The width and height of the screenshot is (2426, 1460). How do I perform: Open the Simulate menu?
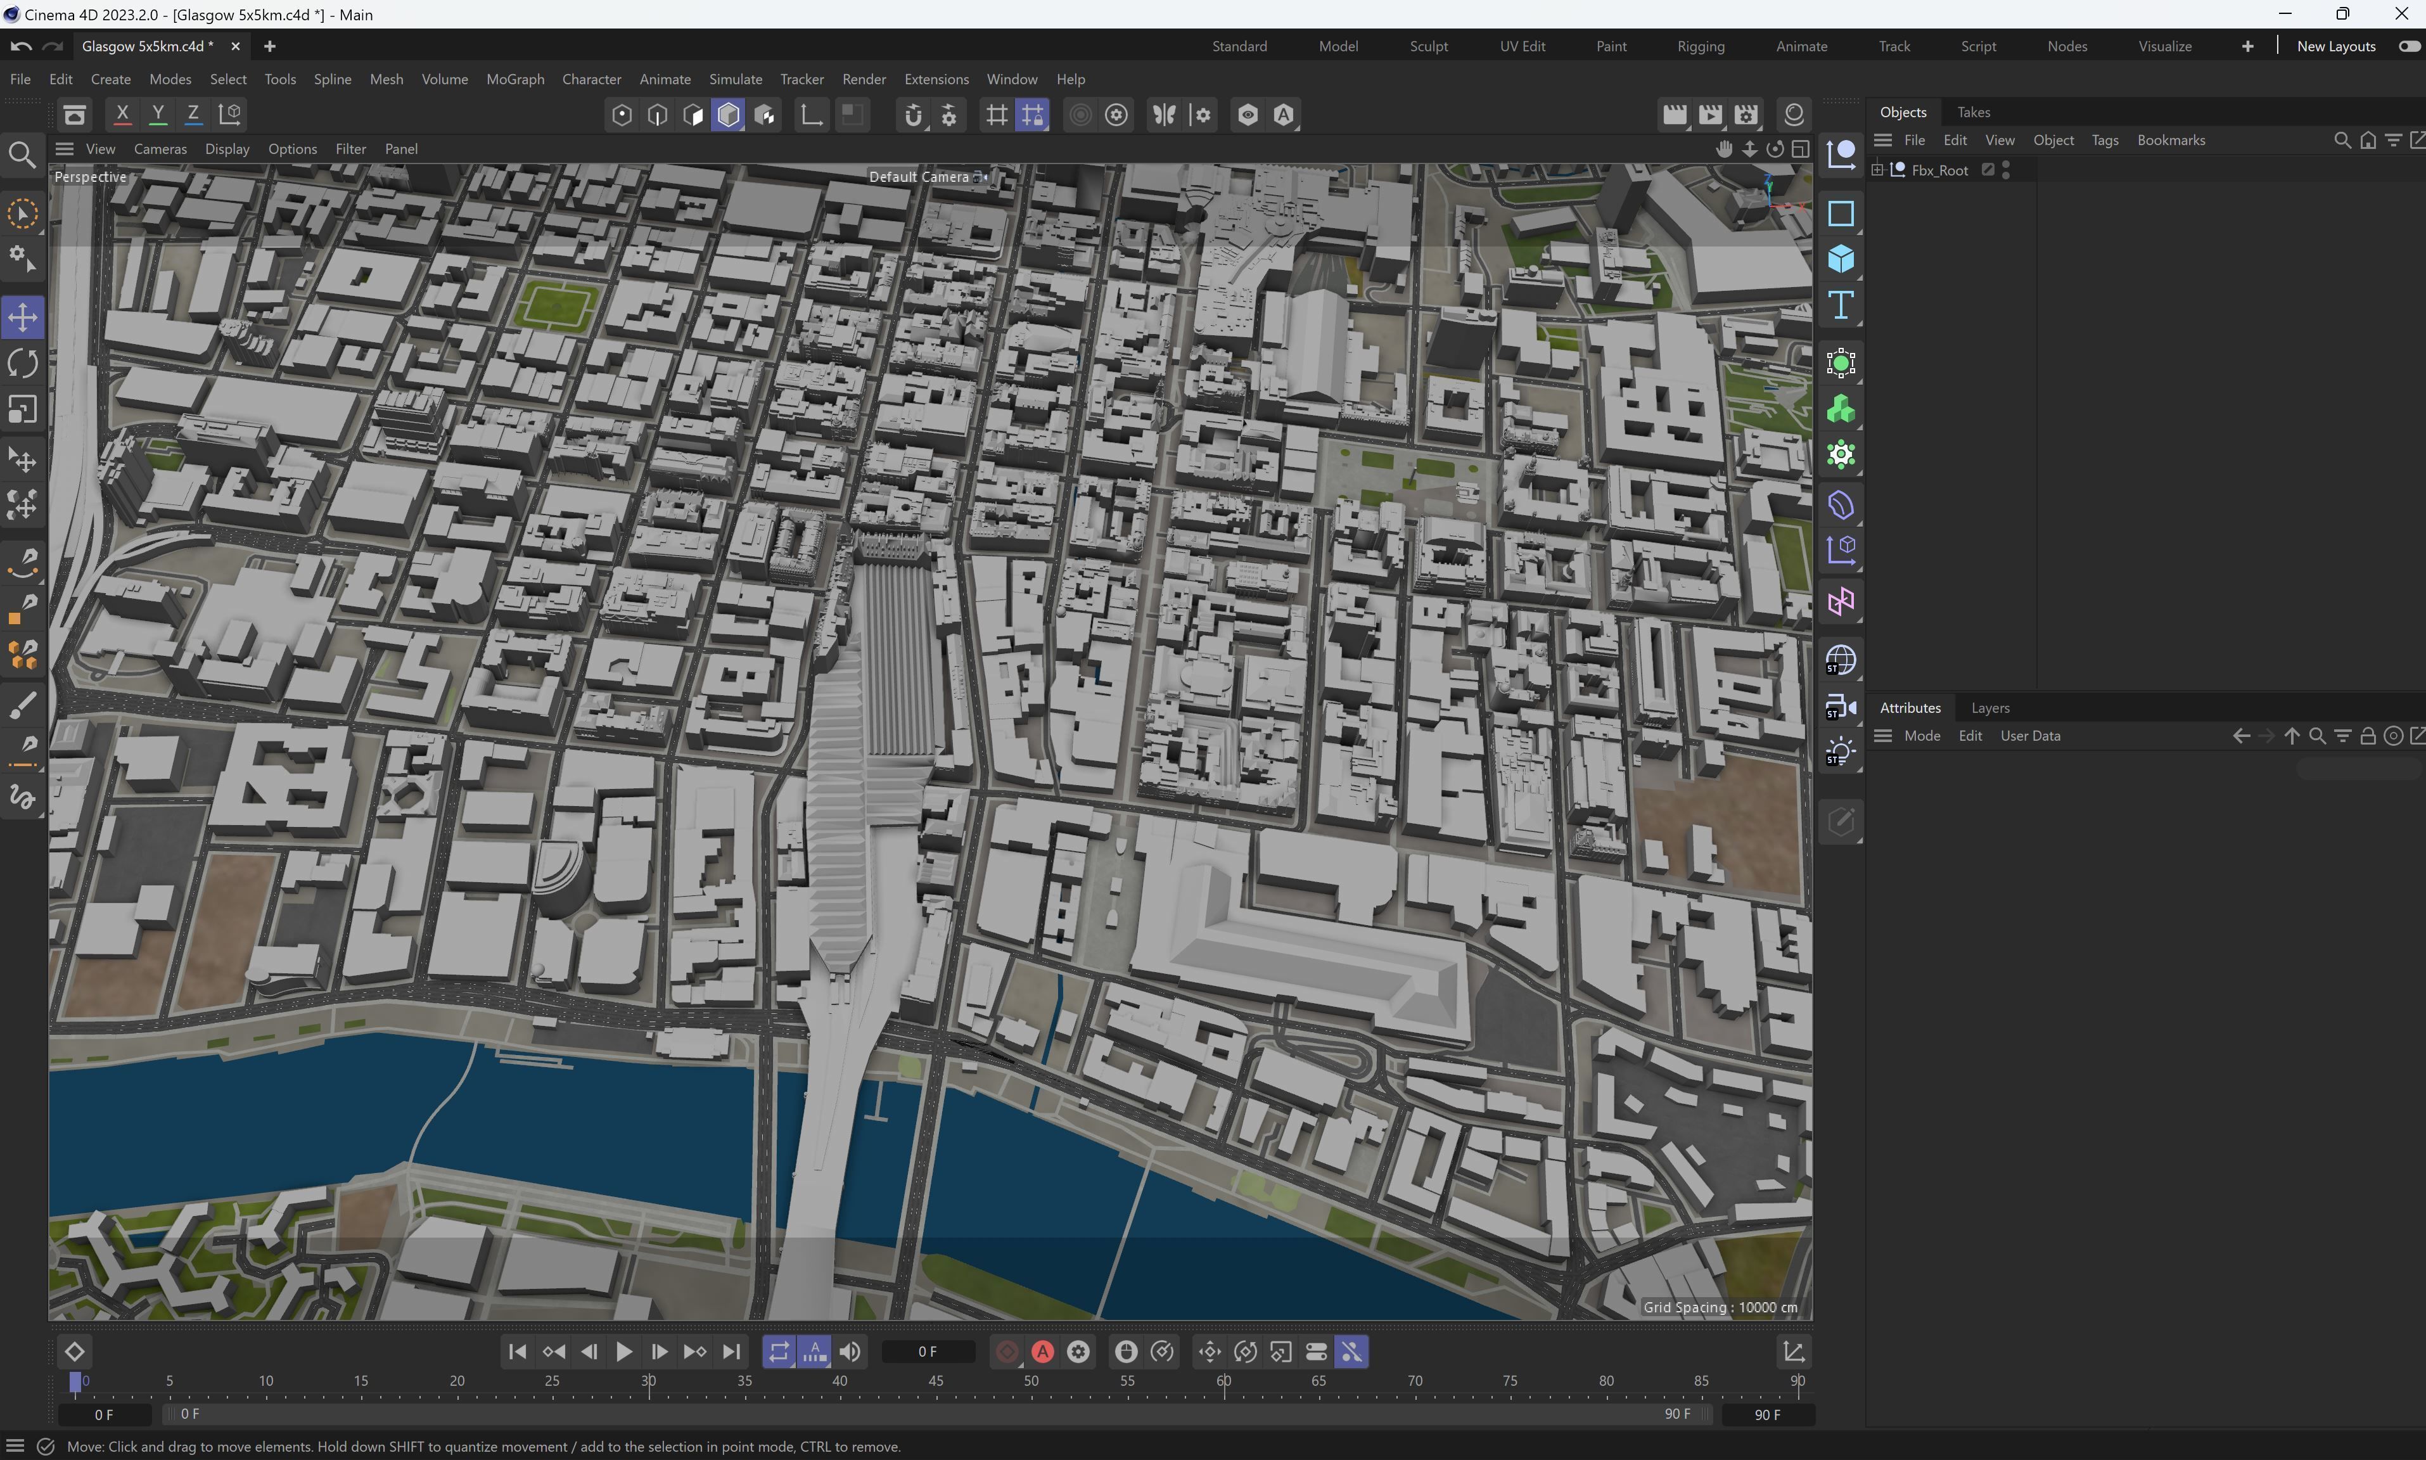[x=736, y=80]
